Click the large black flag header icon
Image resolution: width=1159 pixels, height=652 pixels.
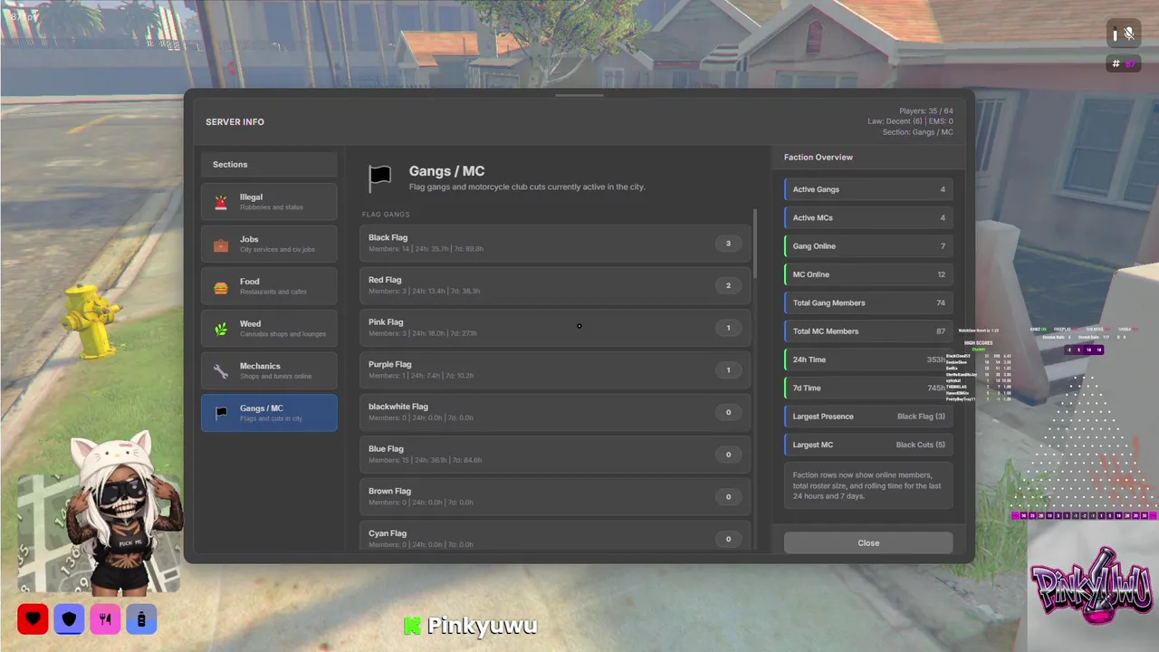click(x=380, y=177)
